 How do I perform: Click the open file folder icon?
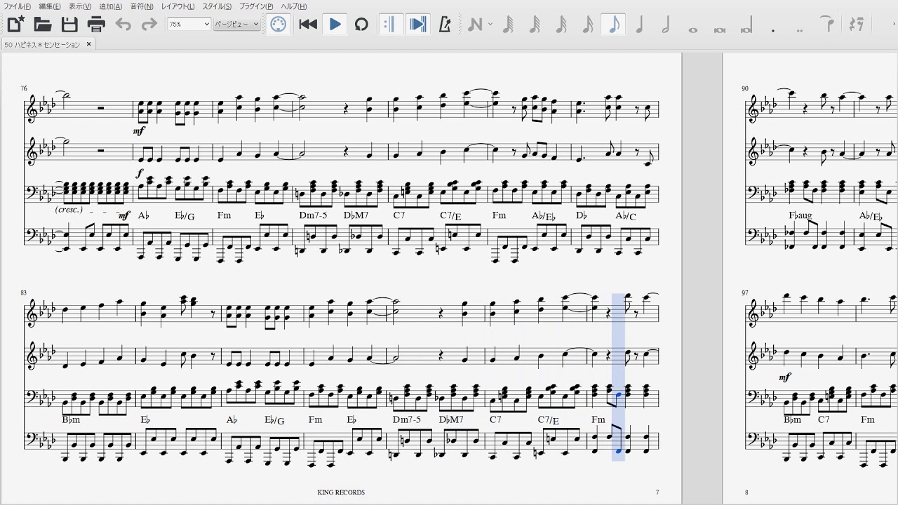(43, 25)
